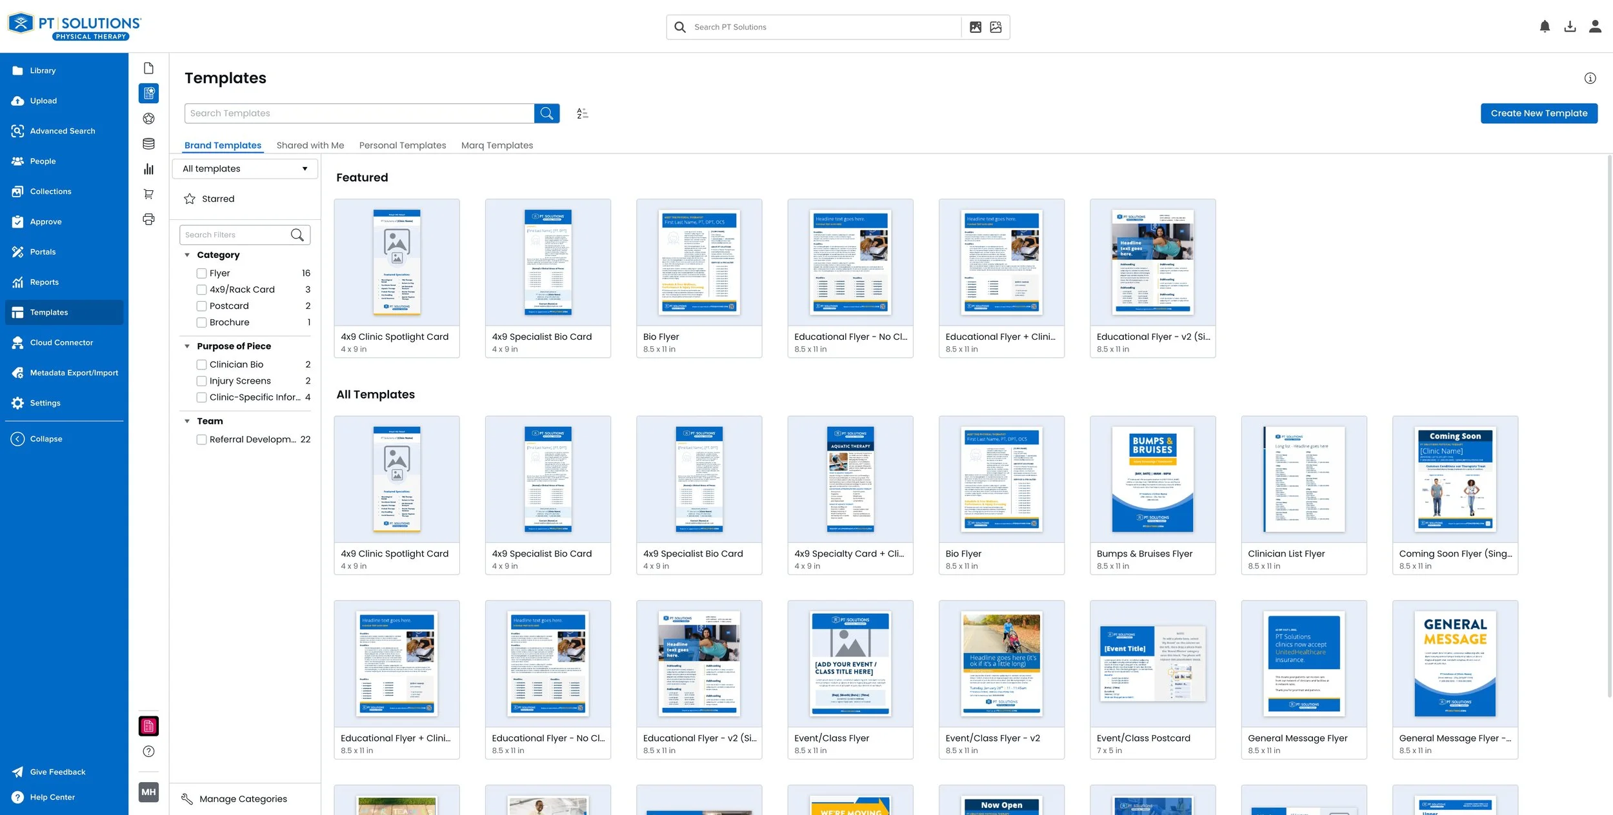Click the notifications bell icon

click(1545, 26)
